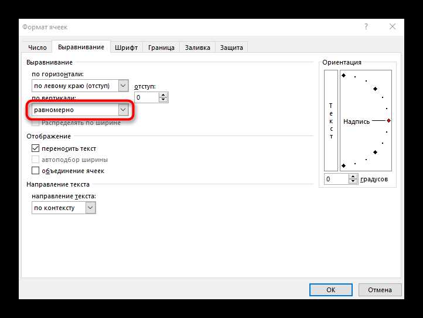Viewport: 423px width, 318px height.
Task: Switch to the Выравнивание tab
Action: (81, 47)
